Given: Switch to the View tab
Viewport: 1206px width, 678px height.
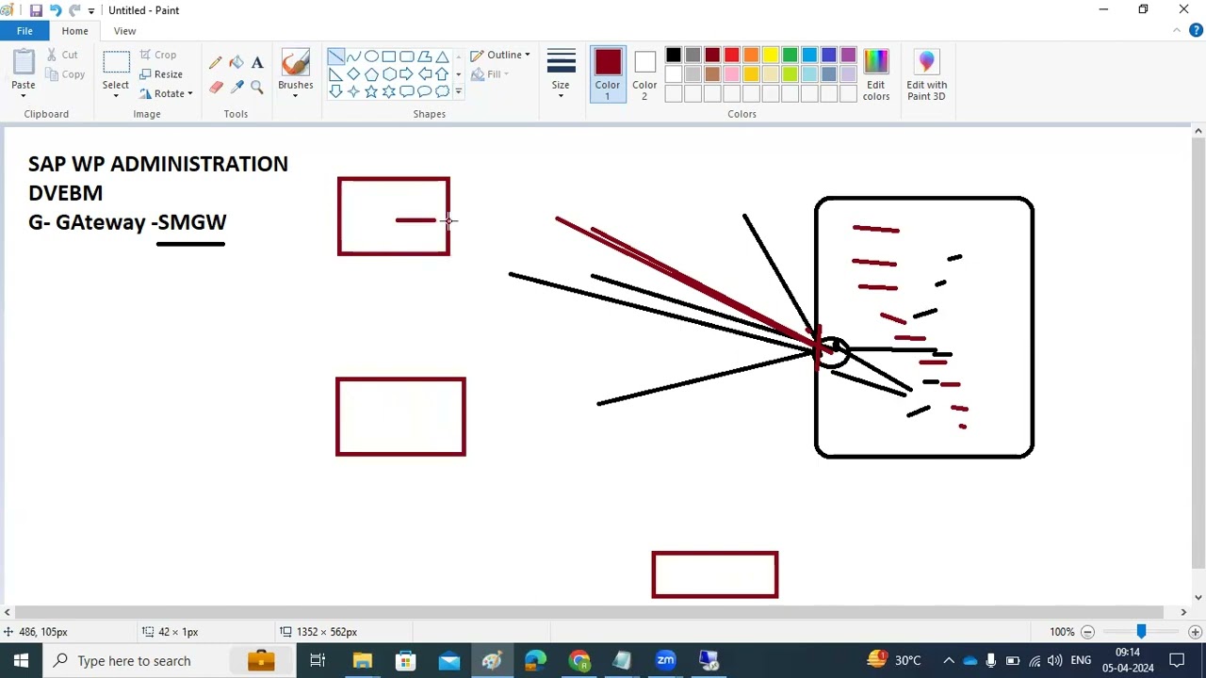Looking at the screenshot, I should click(x=124, y=31).
